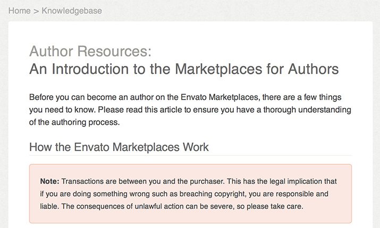Click the divider line under the Marketplaces Work heading
The width and height of the screenshot is (380, 228).
(x=190, y=156)
